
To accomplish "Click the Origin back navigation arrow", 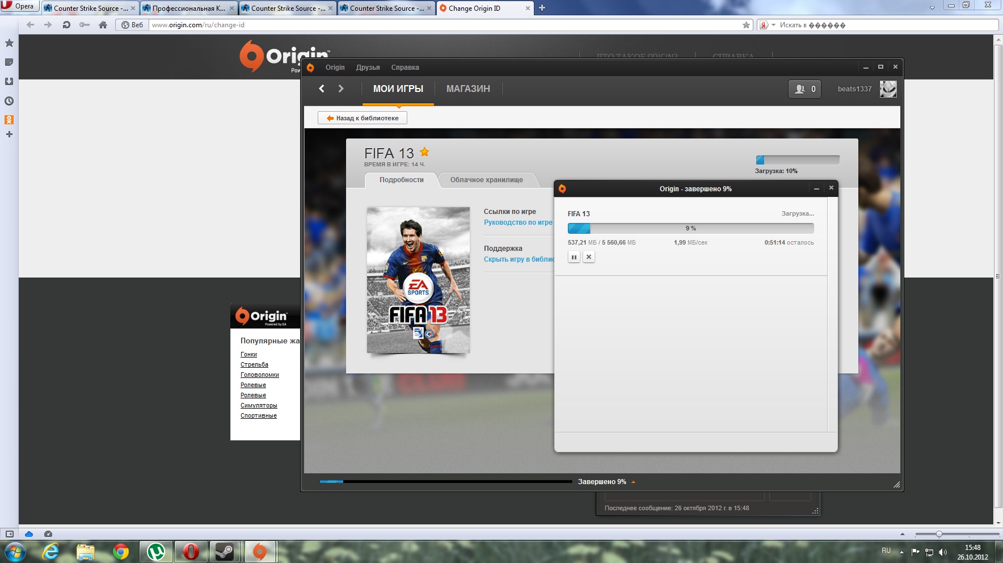I will coord(322,89).
